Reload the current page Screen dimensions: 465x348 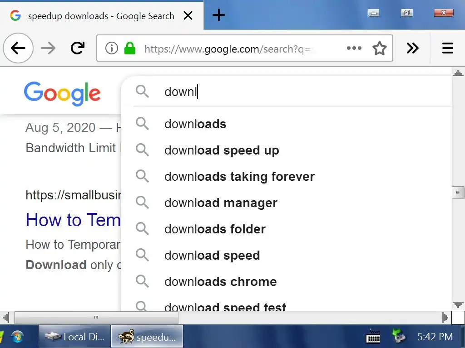[x=78, y=48]
